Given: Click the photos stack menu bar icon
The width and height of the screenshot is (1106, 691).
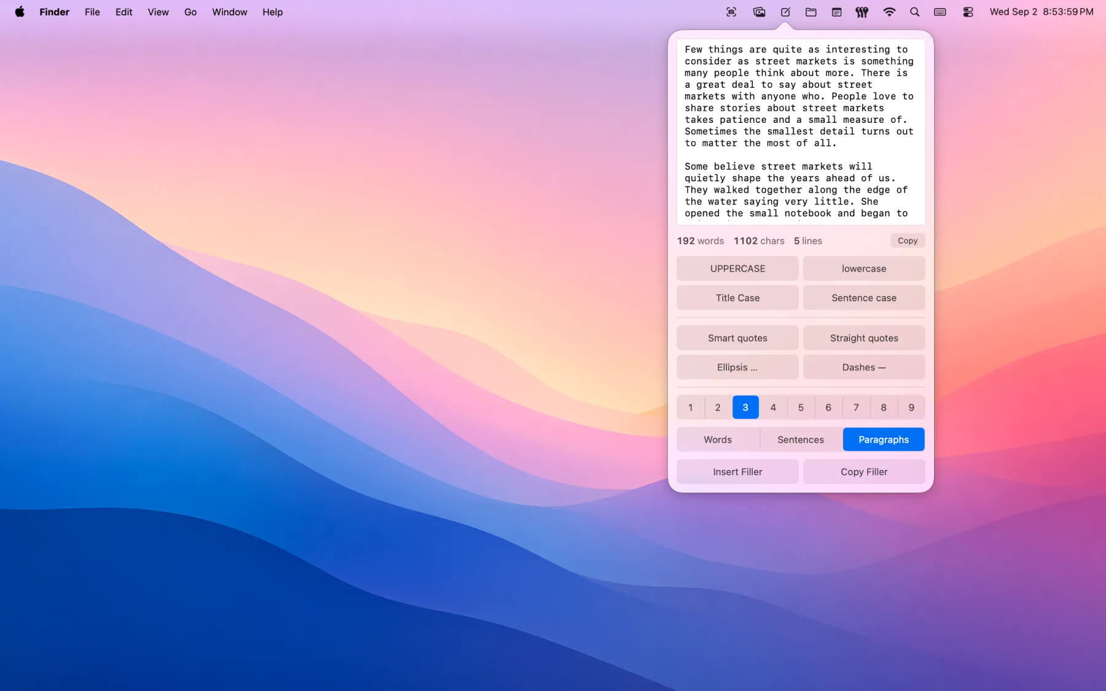Looking at the screenshot, I should (x=759, y=12).
